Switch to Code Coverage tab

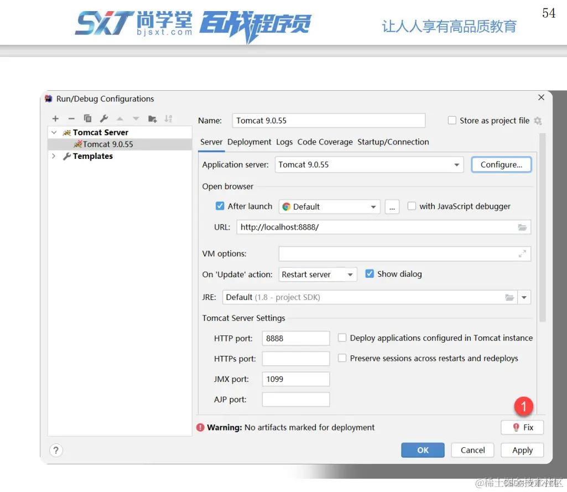click(325, 142)
